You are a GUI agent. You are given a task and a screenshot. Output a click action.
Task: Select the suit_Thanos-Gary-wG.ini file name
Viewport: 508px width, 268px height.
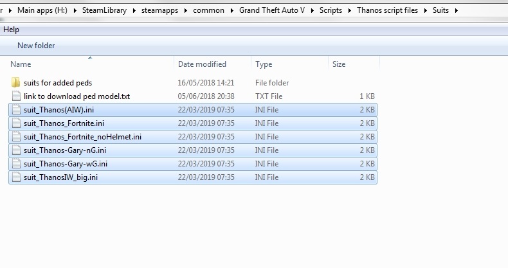pos(66,164)
